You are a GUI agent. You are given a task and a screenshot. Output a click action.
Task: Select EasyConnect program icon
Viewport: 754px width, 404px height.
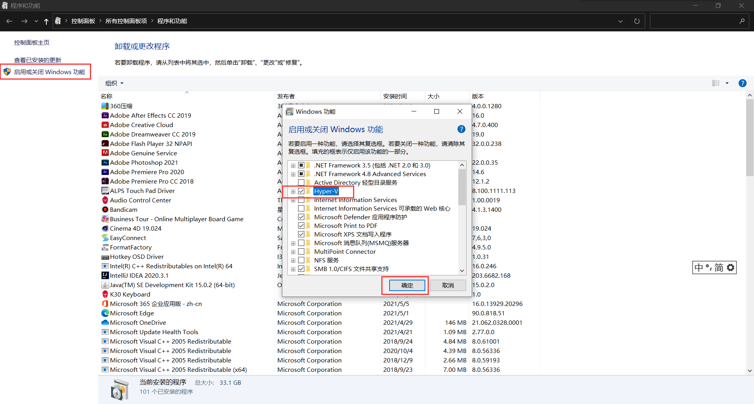tap(105, 238)
